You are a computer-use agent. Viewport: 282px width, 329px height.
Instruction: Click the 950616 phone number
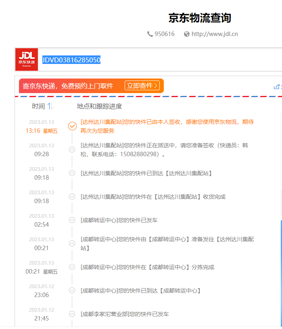tap(165, 34)
